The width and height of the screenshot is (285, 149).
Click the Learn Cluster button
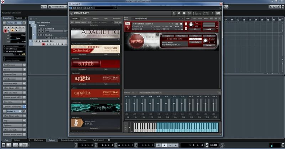(195, 42)
